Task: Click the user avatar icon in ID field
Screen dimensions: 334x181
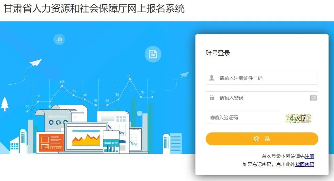Action: pyautogui.click(x=212, y=78)
